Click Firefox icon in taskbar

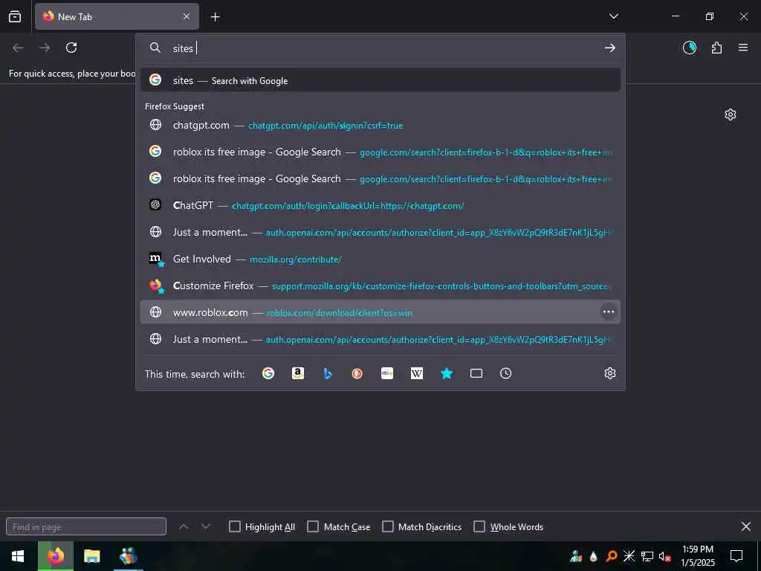55,556
